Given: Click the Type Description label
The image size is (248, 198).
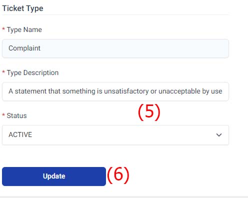Looking at the screenshot, I should [32, 73].
